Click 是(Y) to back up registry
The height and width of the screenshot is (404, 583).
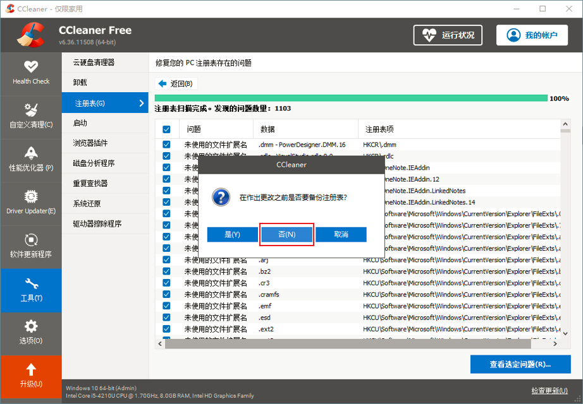point(233,234)
